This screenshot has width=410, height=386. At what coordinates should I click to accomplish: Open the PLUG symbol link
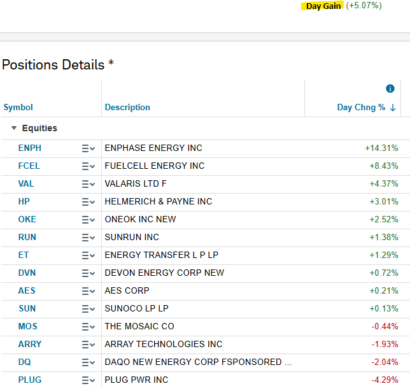pyautogui.click(x=29, y=380)
